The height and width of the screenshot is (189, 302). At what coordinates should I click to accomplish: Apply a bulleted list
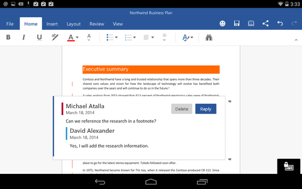(x=110, y=37)
